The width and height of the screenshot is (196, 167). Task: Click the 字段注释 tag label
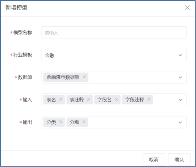pyautogui.click(x=135, y=100)
